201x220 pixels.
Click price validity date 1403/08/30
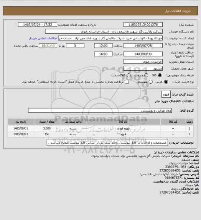tap(143, 54)
